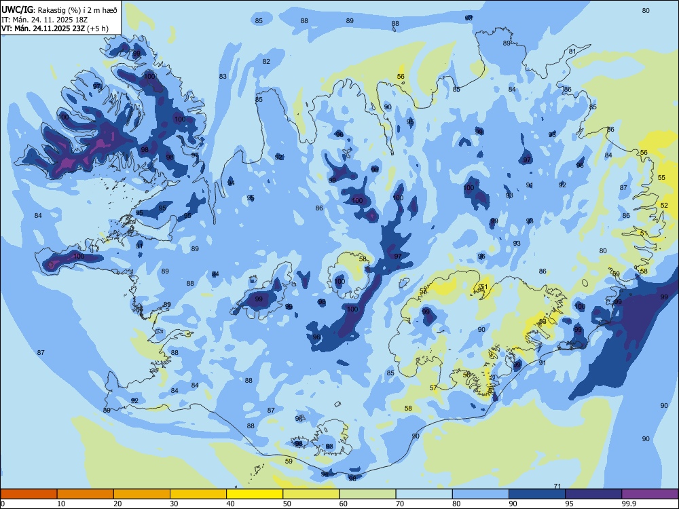
Task: Click the legend tick label '99.9'
Action: pos(629,504)
